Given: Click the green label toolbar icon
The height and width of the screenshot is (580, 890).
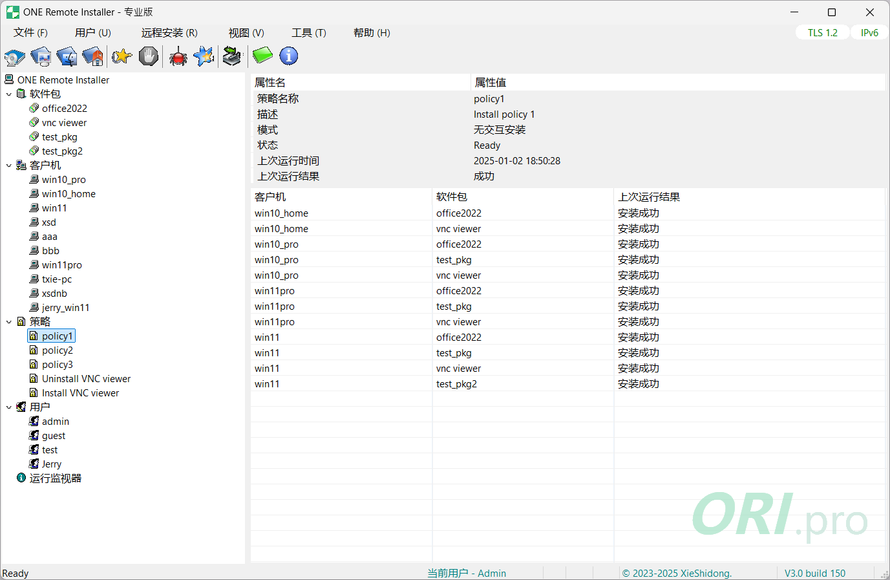Looking at the screenshot, I should [261, 56].
